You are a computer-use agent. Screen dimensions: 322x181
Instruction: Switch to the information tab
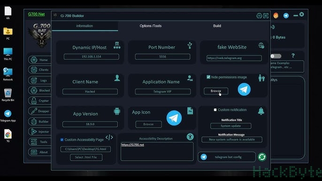point(85,26)
